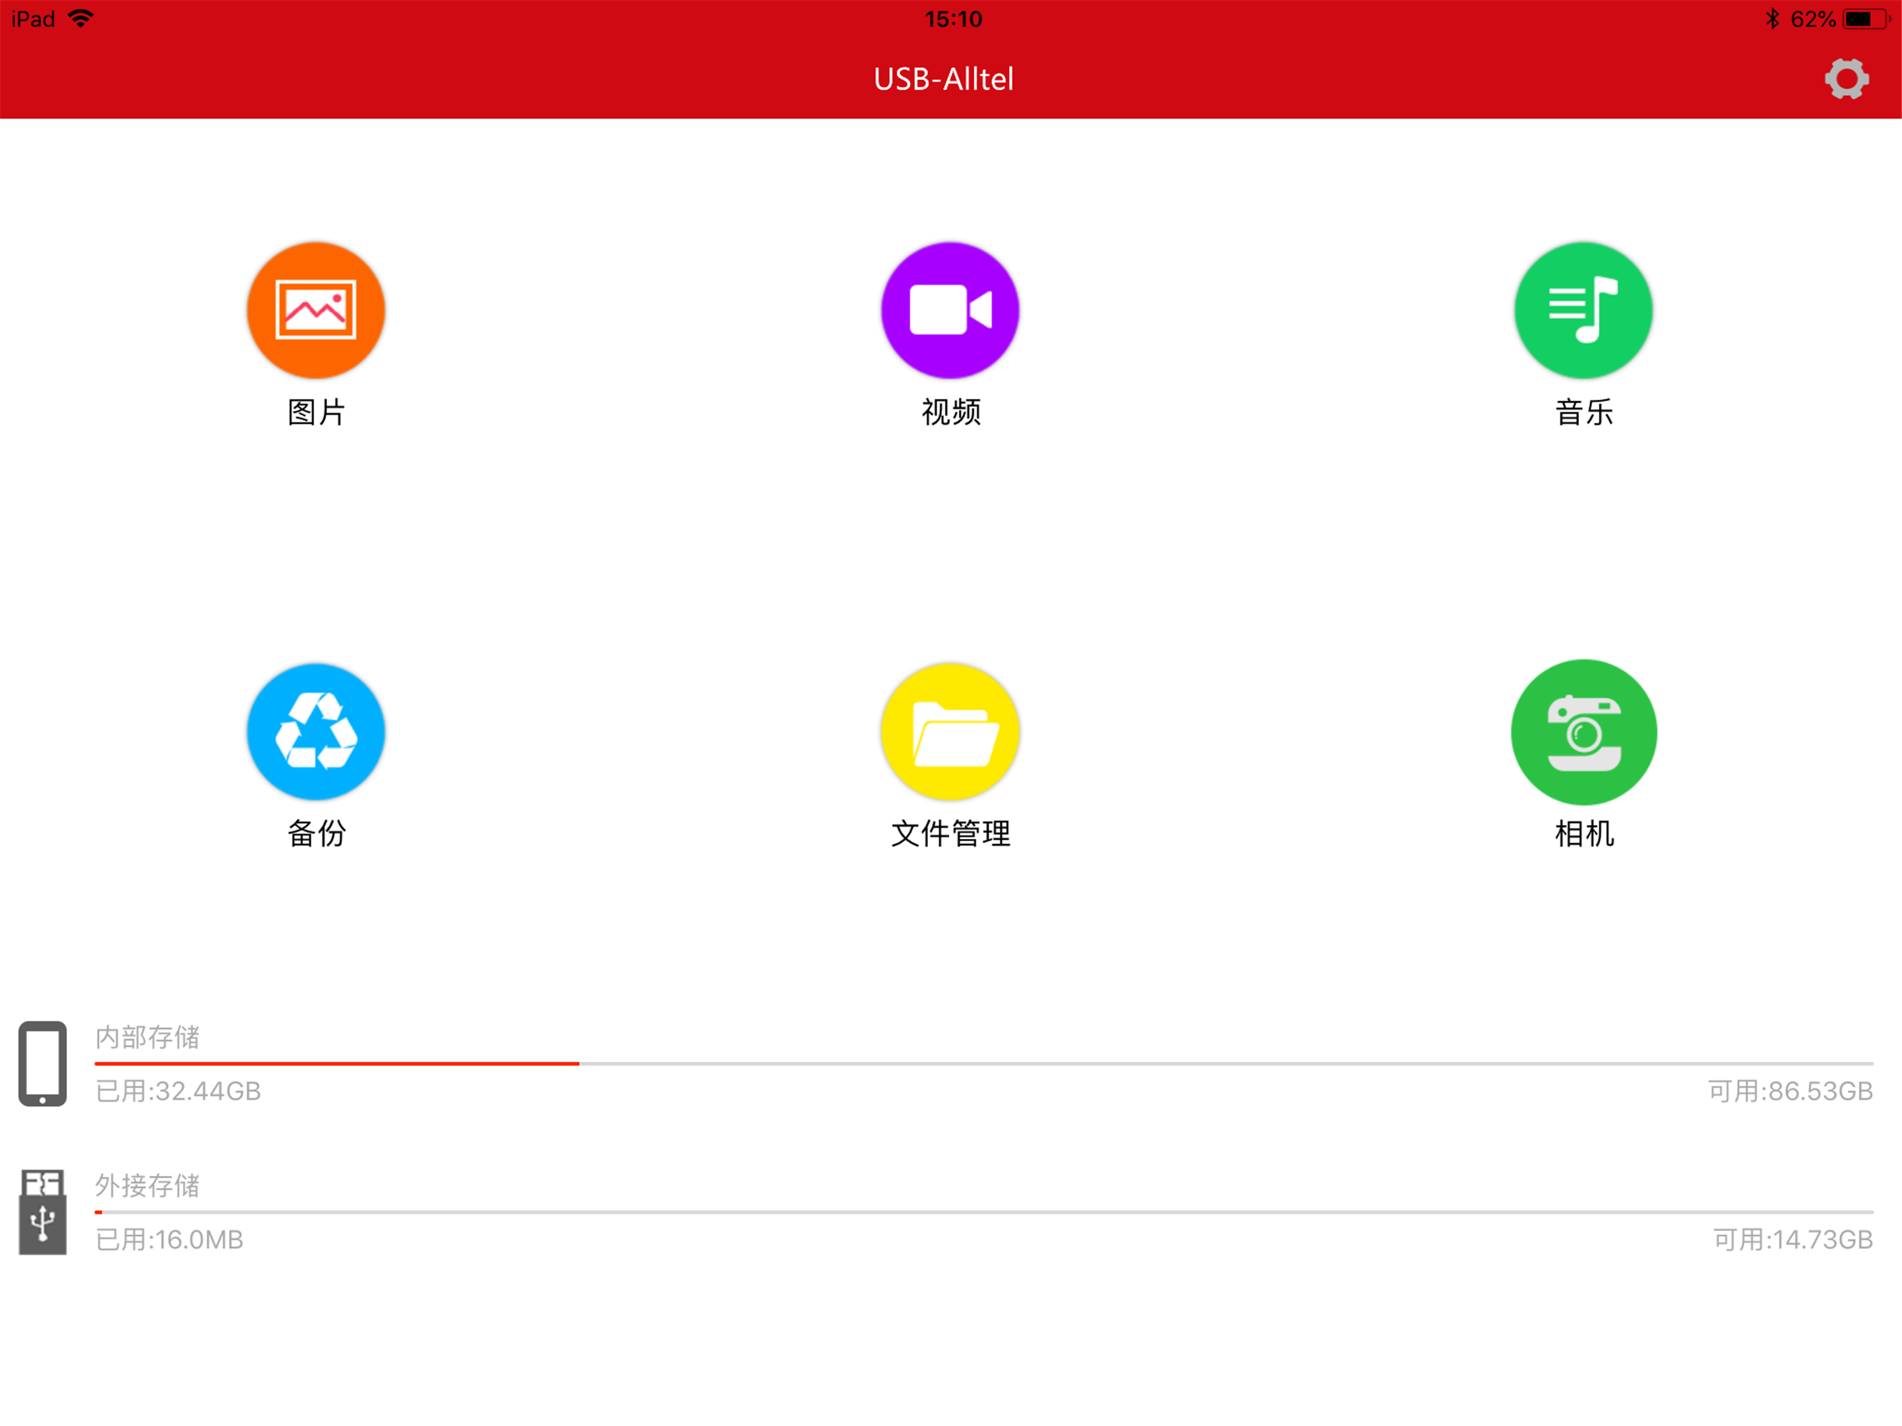
Task: Click the 可用:86.53GB value
Action: [x=1790, y=1090]
